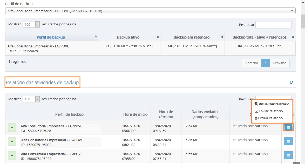The width and height of the screenshot is (305, 164).
Task: Choose Excluir relatório from the menu
Action: coord(269,118)
